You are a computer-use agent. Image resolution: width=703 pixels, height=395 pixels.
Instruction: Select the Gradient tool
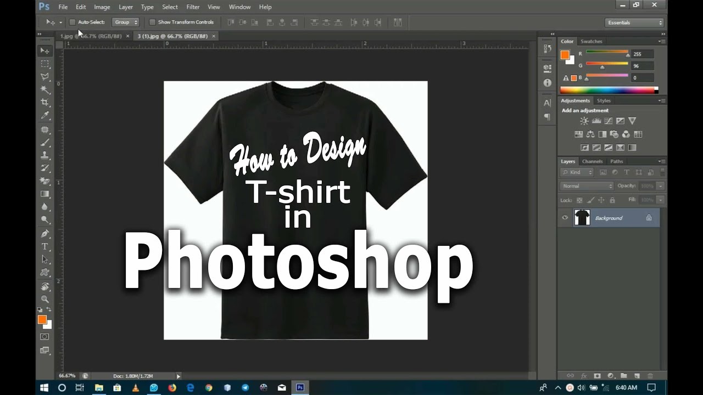(x=44, y=194)
